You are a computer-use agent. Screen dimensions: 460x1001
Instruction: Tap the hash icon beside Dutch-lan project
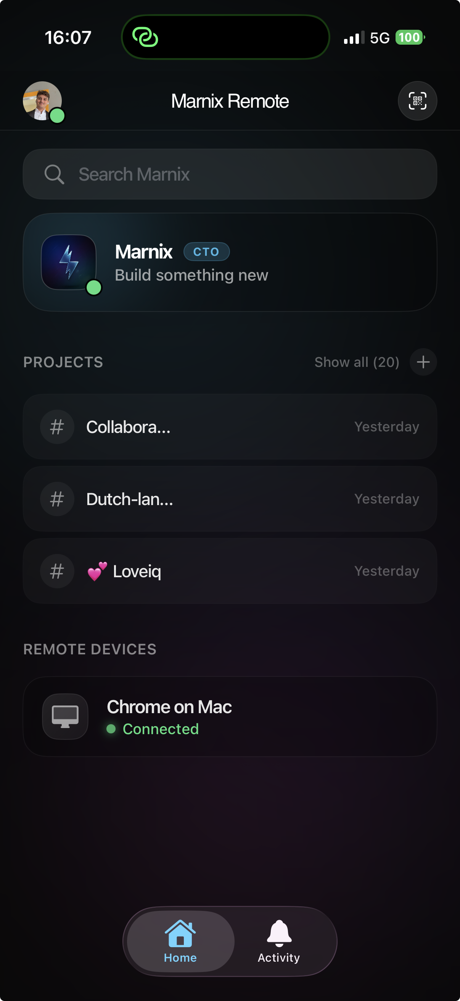pyautogui.click(x=57, y=499)
